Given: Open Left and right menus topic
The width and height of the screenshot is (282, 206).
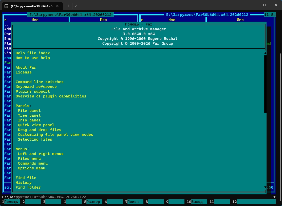Looking at the screenshot, I should (x=41, y=154).
